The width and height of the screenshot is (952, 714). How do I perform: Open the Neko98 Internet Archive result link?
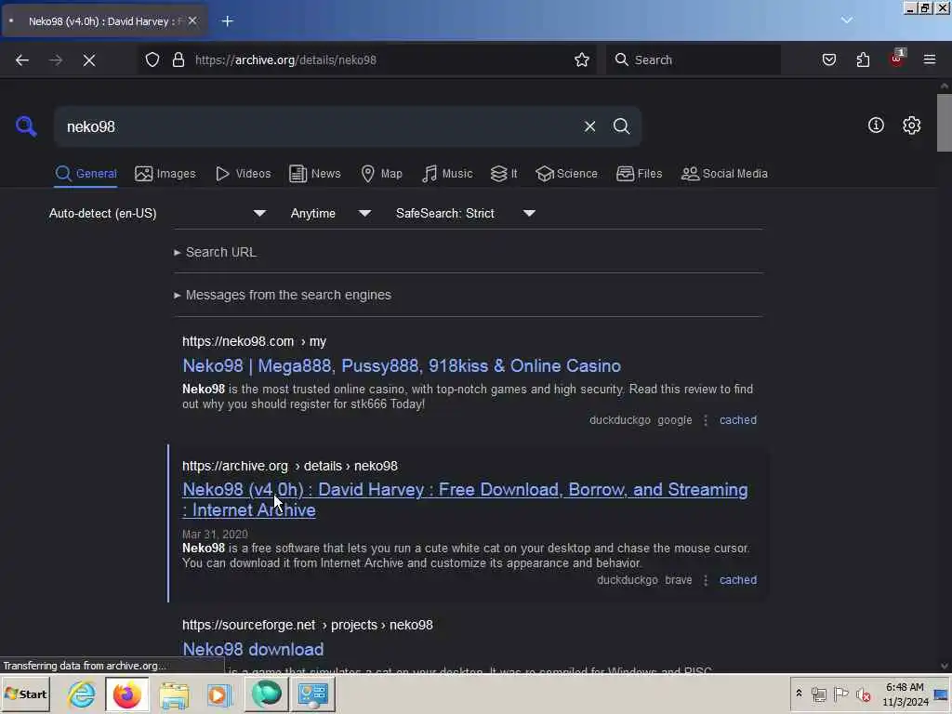coord(465,499)
